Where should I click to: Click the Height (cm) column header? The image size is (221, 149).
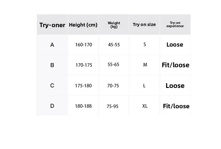[x=83, y=25]
